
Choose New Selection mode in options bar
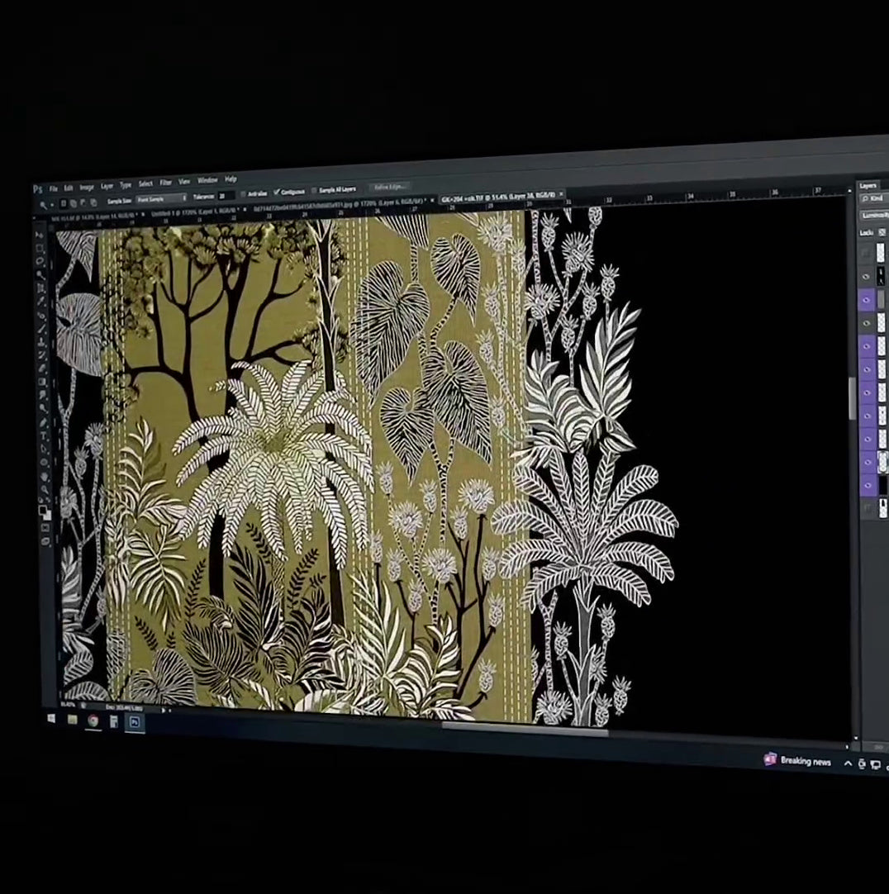point(64,202)
